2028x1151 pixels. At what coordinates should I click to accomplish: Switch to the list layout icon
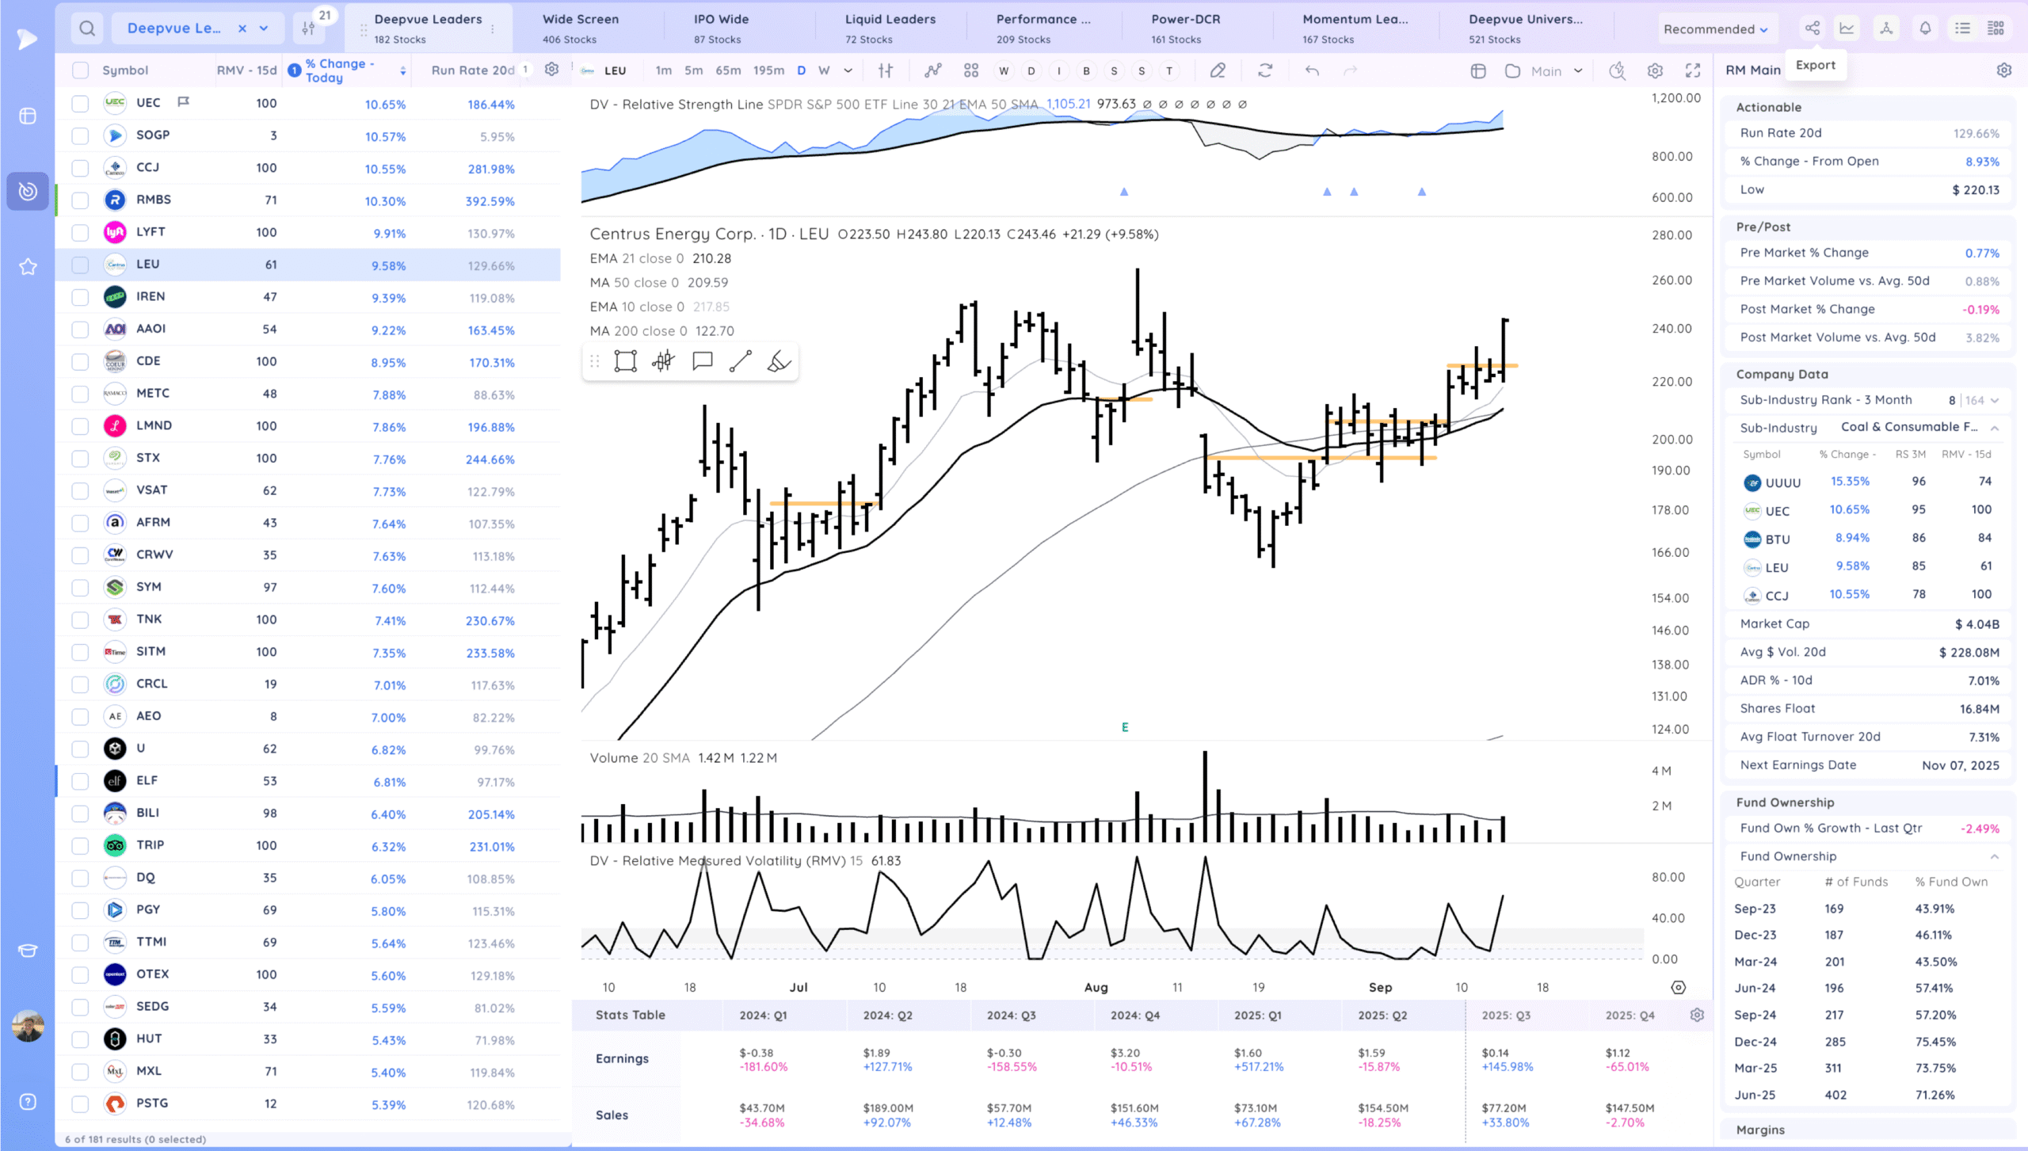pos(1962,29)
